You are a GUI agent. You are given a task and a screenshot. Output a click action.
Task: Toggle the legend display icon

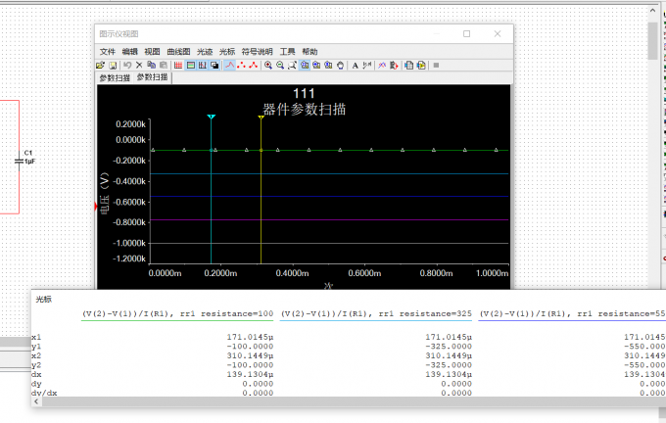(191, 66)
